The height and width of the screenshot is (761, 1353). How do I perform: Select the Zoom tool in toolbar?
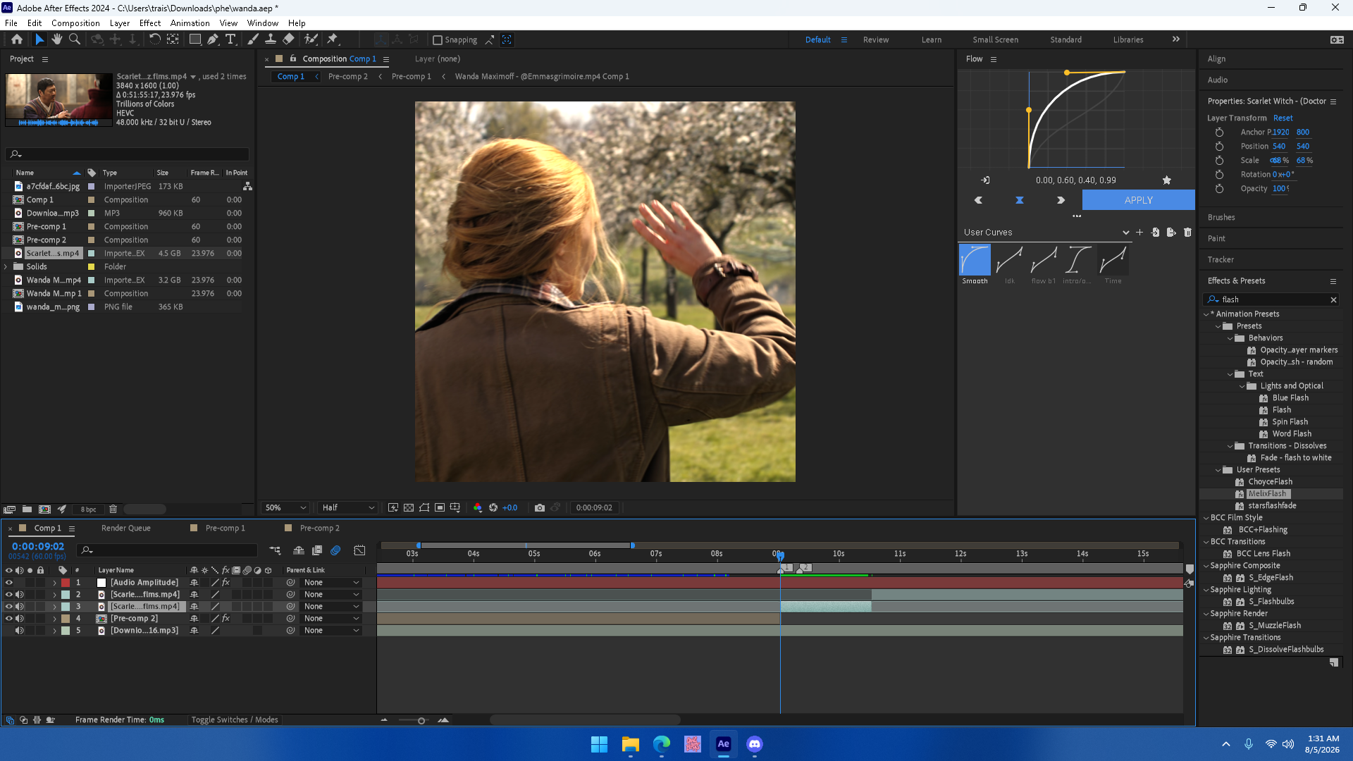[75, 39]
